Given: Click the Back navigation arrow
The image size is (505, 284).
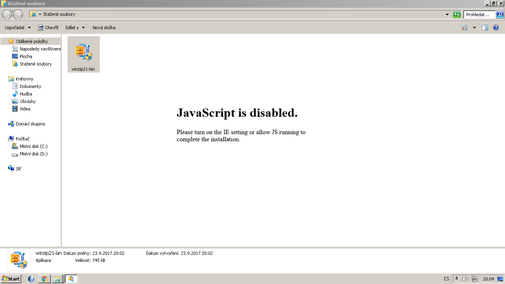Looking at the screenshot, I should pos(7,15).
